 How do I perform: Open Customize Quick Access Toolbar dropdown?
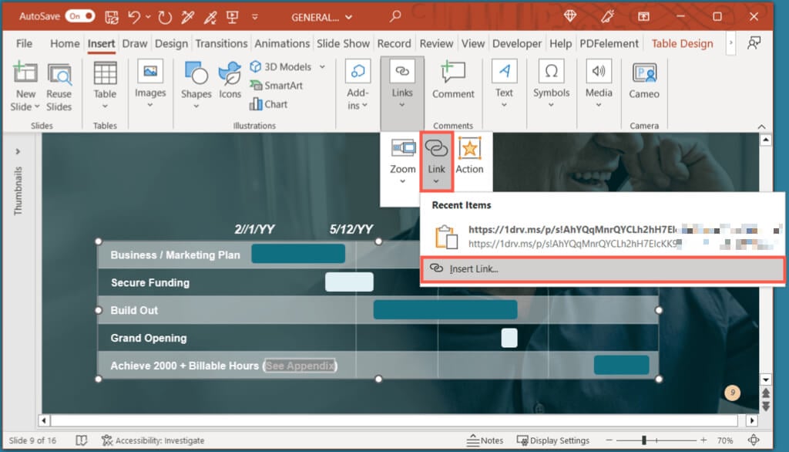point(254,17)
